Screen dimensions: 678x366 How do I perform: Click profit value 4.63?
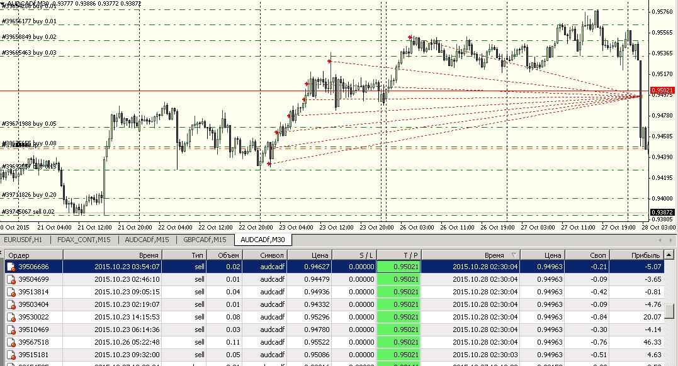coord(654,355)
